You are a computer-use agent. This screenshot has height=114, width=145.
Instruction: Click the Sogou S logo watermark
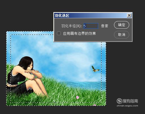(119, 101)
